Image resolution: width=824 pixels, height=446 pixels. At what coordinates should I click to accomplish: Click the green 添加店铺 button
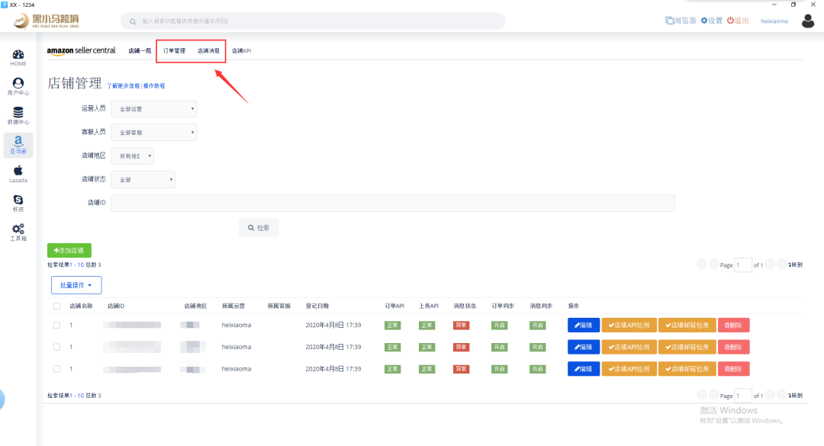(69, 250)
